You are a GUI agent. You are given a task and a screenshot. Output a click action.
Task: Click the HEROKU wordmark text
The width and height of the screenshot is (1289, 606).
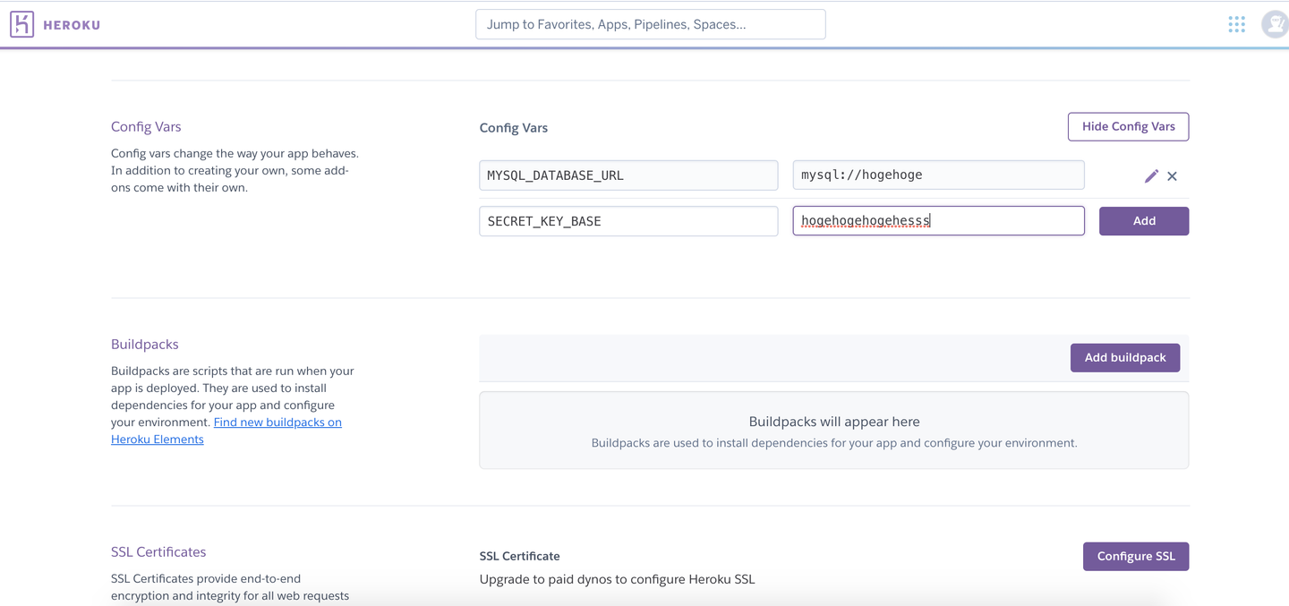click(x=72, y=25)
